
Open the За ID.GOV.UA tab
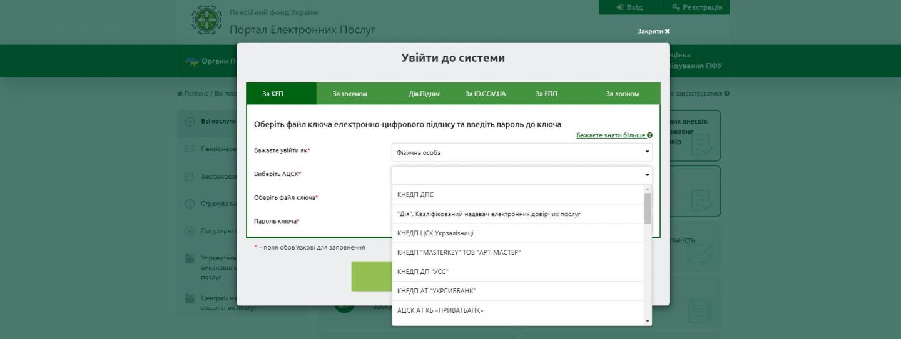(485, 94)
